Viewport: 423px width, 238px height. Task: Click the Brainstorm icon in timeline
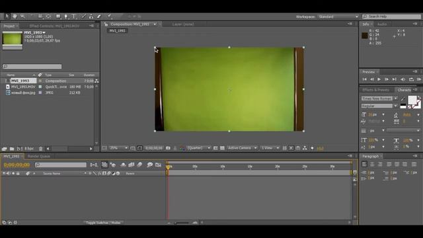[x=150, y=165]
